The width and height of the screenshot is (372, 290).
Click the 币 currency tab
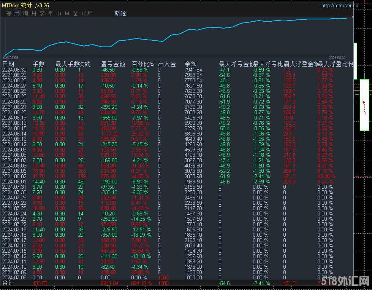pyautogui.click(x=59, y=13)
